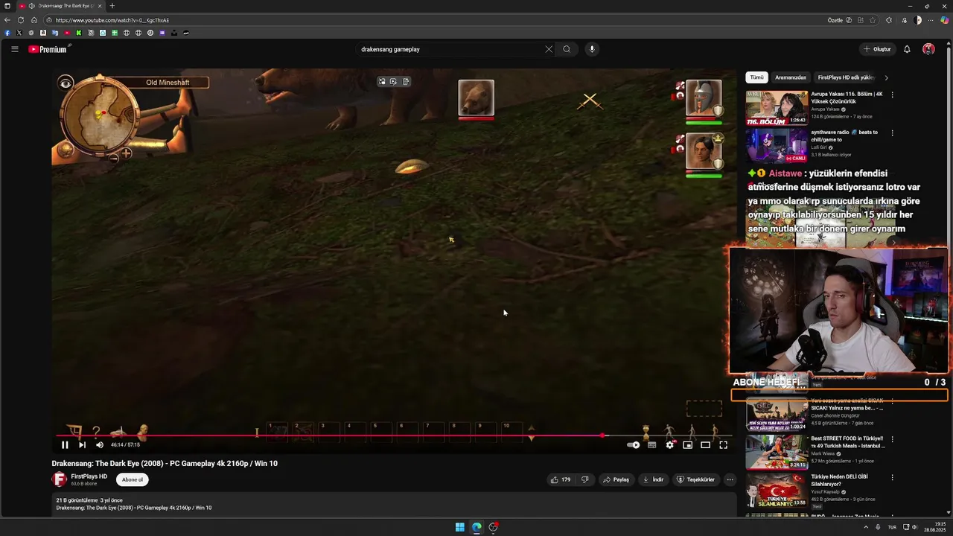Open video player settings gear
This screenshot has width=953, height=536.
(x=670, y=445)
